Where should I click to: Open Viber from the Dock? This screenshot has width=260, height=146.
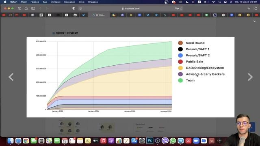coord(165,141)
